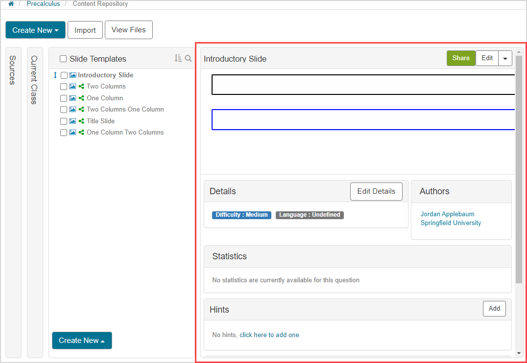Tick the checkbox for Two Columns One Column
527x363 pixels.
(x=64, y=110)
